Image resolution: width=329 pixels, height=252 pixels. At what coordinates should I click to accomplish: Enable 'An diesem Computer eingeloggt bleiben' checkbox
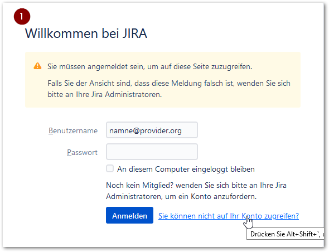coord(110,168)
